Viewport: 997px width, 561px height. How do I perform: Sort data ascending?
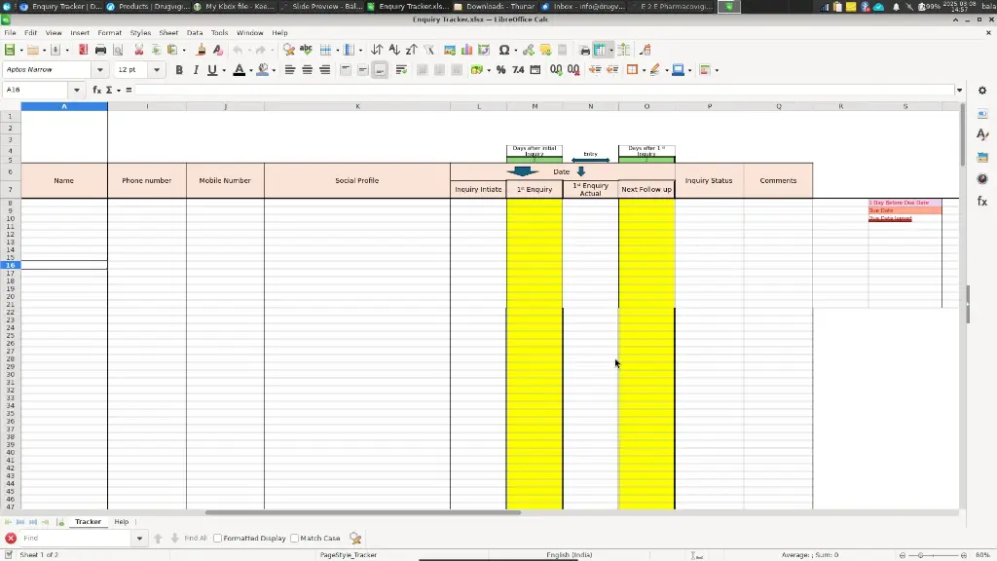[x=395, y=50]
